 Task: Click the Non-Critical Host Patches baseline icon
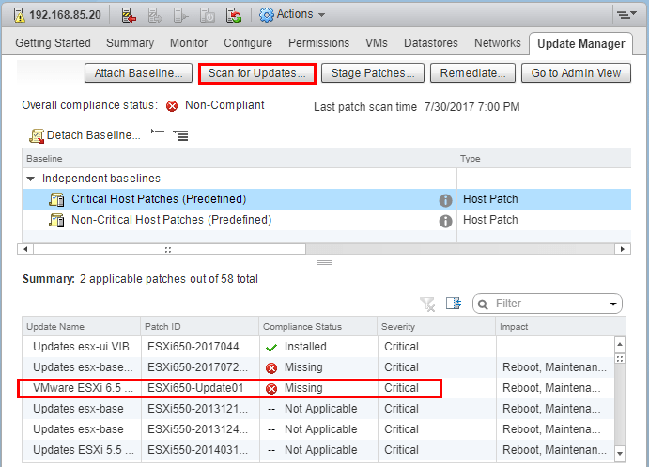pos(56,220)
